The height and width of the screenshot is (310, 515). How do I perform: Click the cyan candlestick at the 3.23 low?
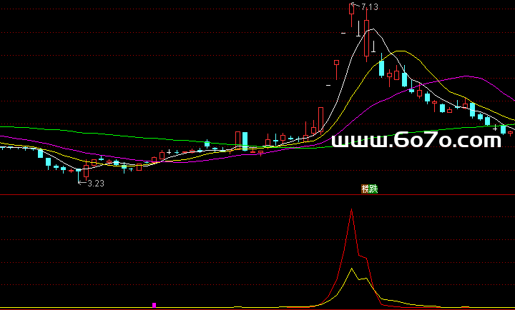78,170
